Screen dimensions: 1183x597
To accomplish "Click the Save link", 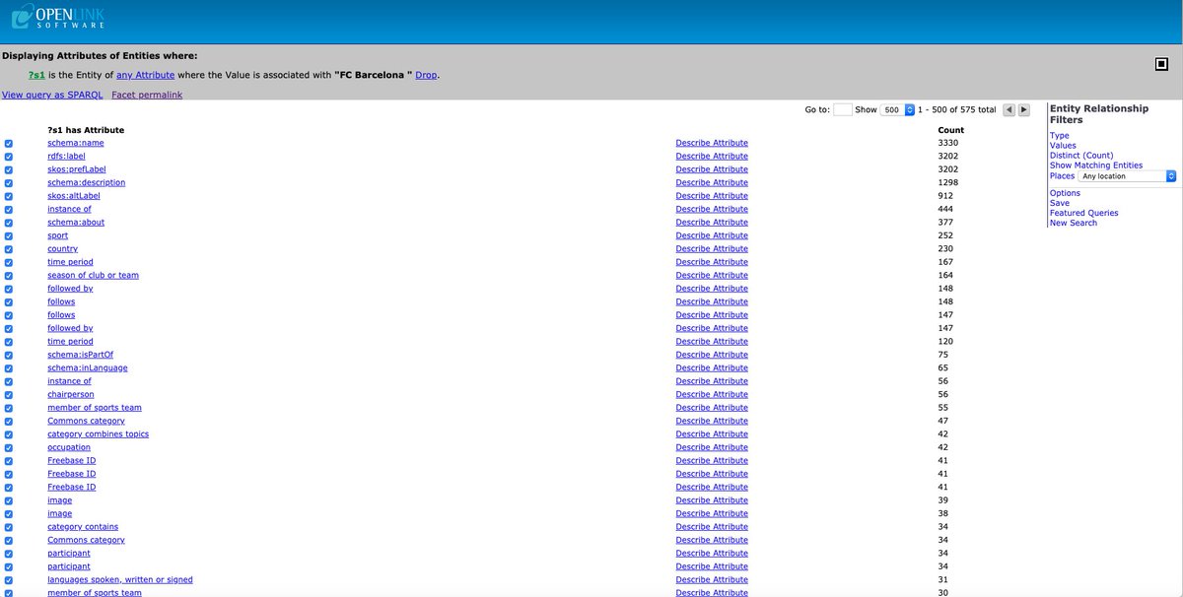I will click(1060, 203).
